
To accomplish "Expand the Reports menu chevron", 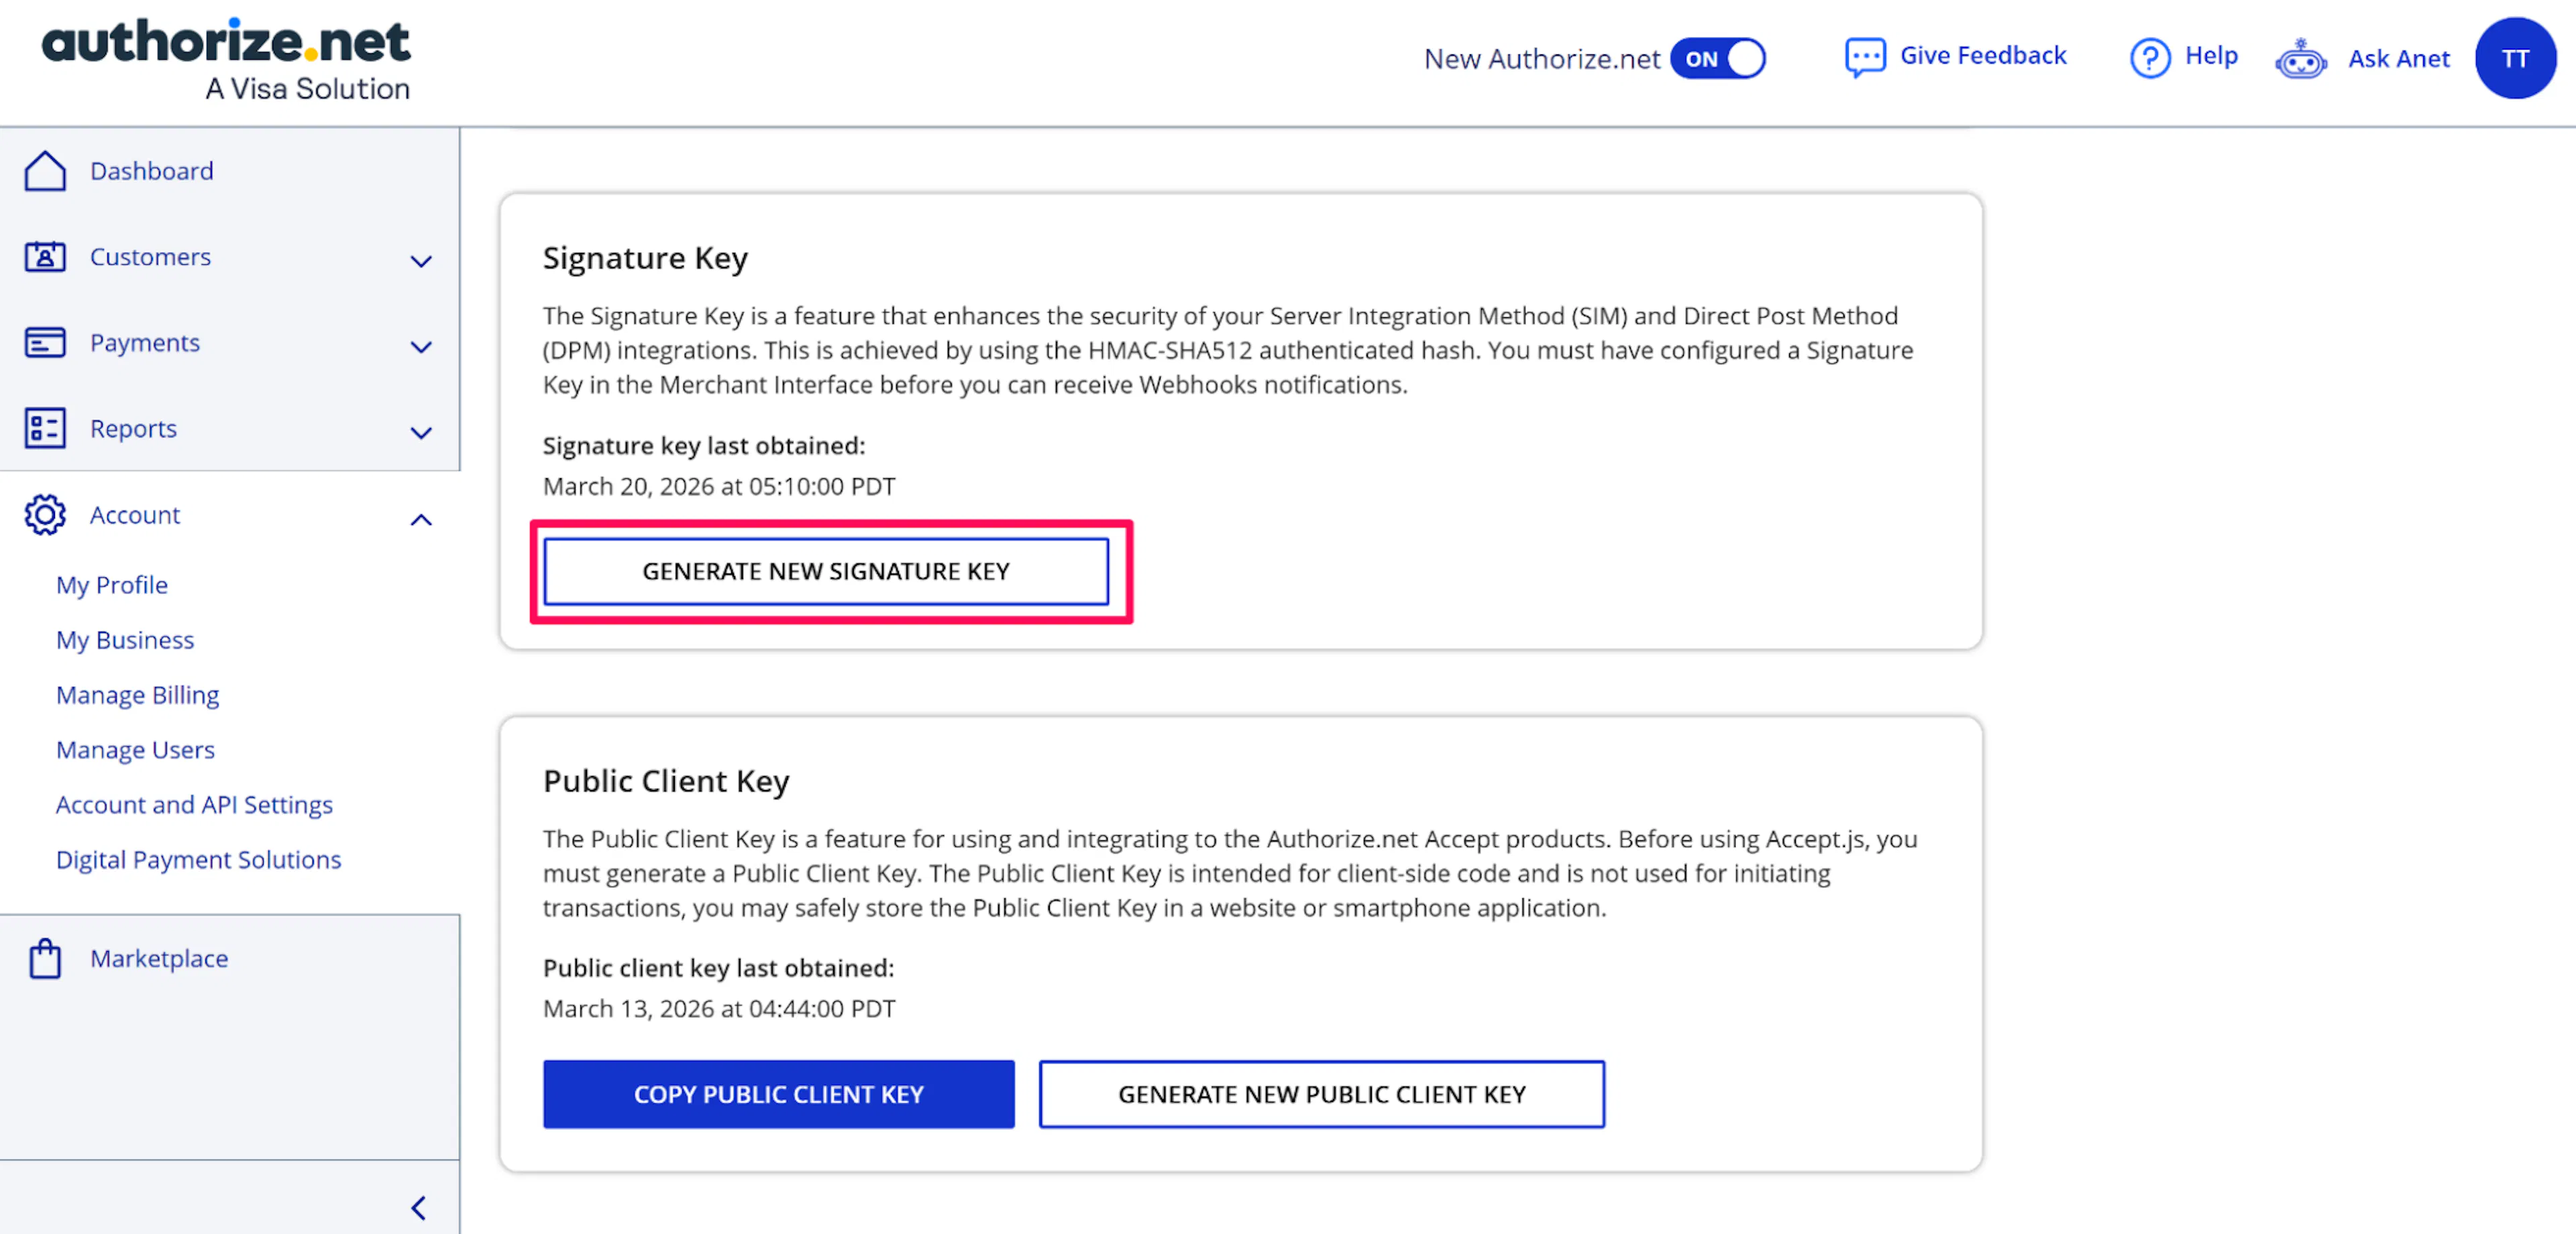I will click(421, 433).
